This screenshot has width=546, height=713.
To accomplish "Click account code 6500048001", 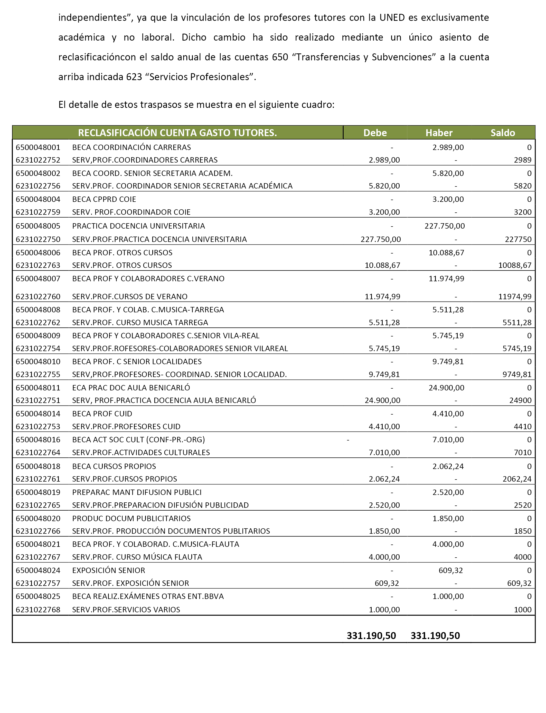I will 38,147.
